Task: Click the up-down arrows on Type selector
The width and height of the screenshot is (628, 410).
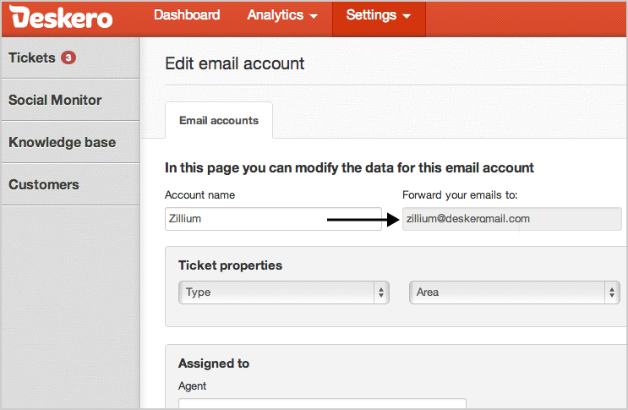Action: pos(381,292)
